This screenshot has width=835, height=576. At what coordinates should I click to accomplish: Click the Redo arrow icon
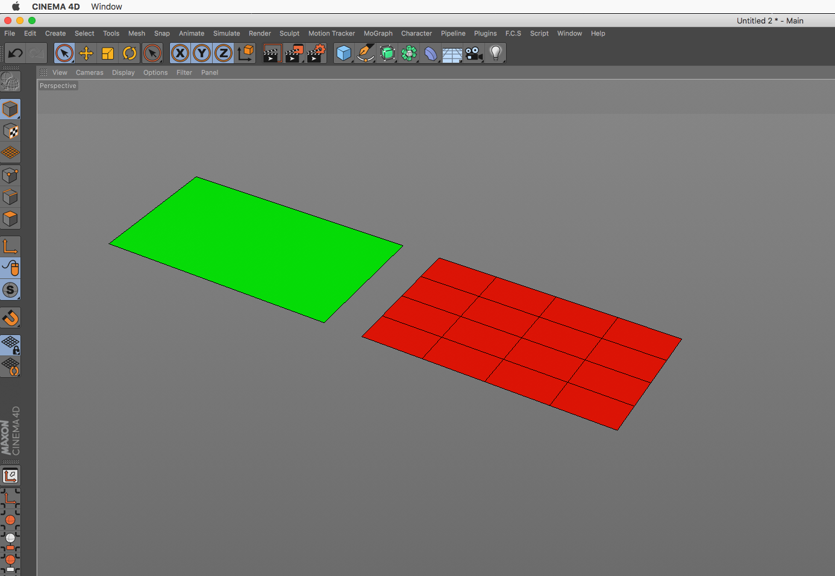point(36,53)
